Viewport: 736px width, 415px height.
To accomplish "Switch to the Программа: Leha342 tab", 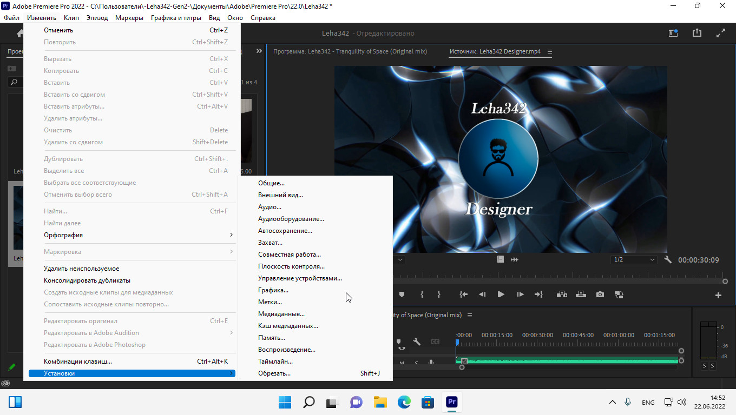I will coord(350,52).
